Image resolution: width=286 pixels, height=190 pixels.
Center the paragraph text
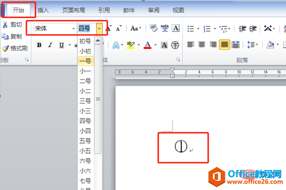202,45
